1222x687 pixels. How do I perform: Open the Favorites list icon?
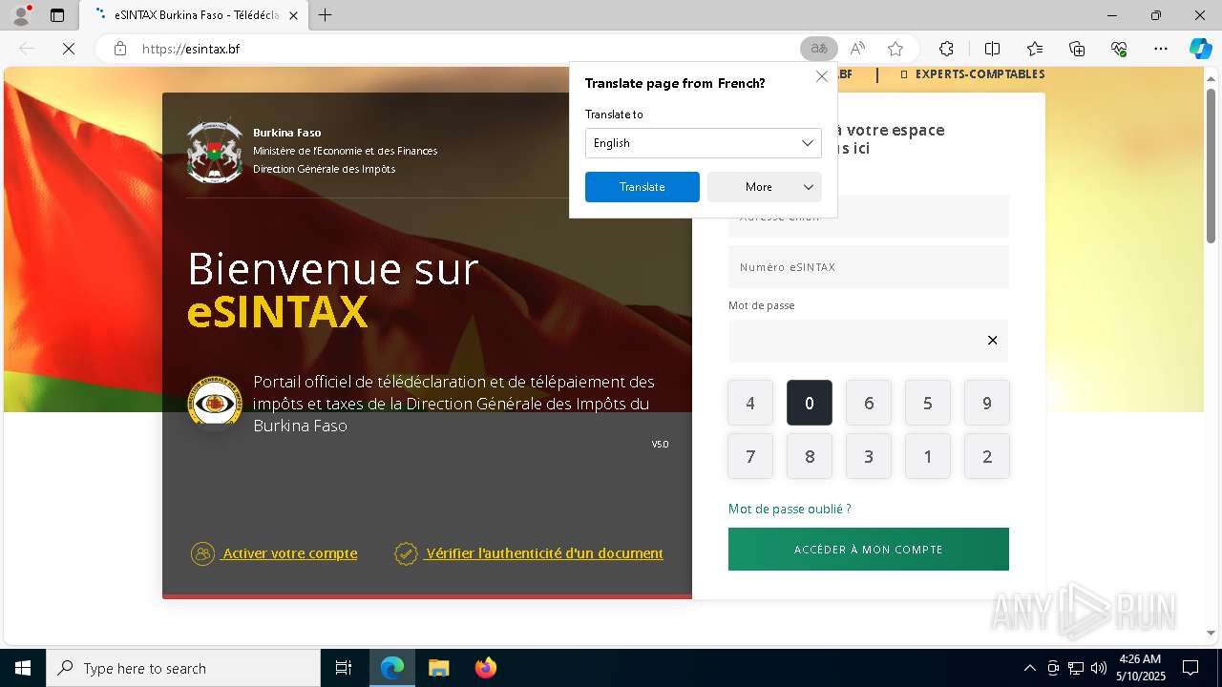click(x=1035, y=49)
